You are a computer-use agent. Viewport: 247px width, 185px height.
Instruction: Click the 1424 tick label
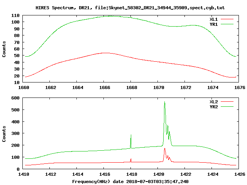213,174
